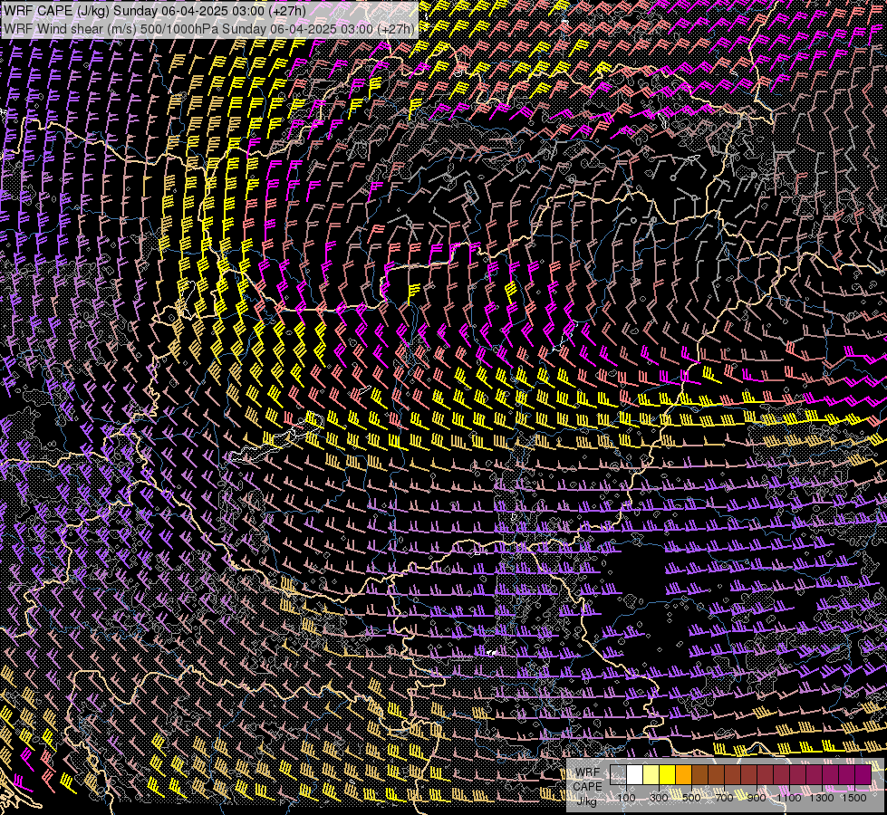Click the 1300 legend value label
This screenshot has width=887, height=815.
point(822,798)
